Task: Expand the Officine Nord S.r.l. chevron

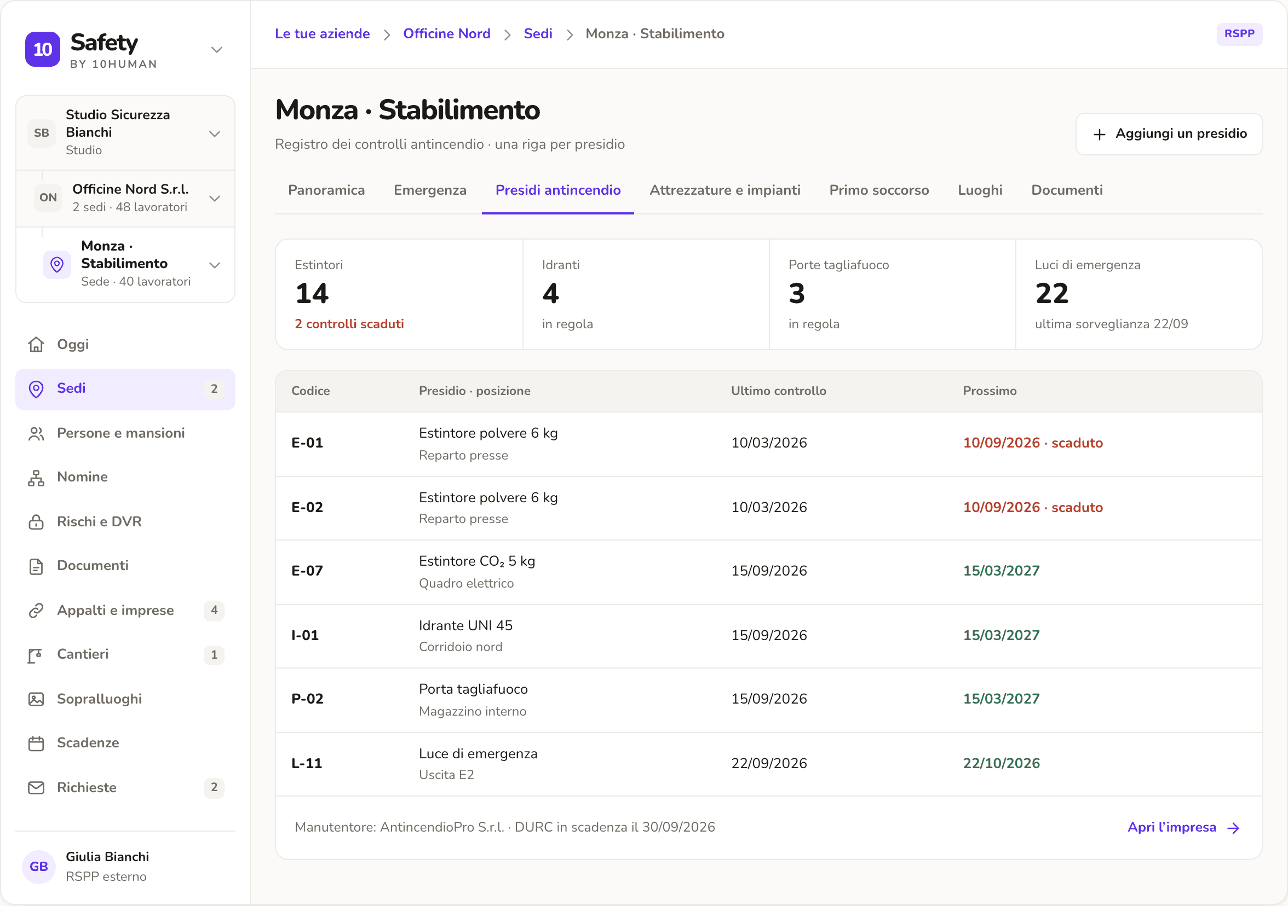Action: pos(215,199)
